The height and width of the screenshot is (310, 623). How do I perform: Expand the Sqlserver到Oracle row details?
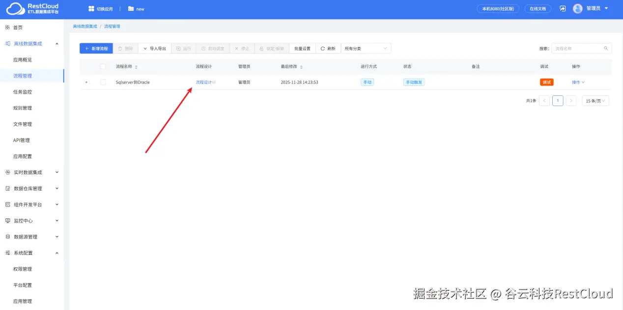coord(86,82)
